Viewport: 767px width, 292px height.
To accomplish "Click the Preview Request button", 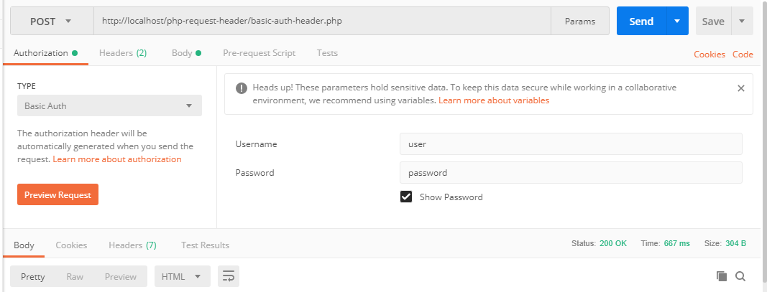I will tap(58, 194).
